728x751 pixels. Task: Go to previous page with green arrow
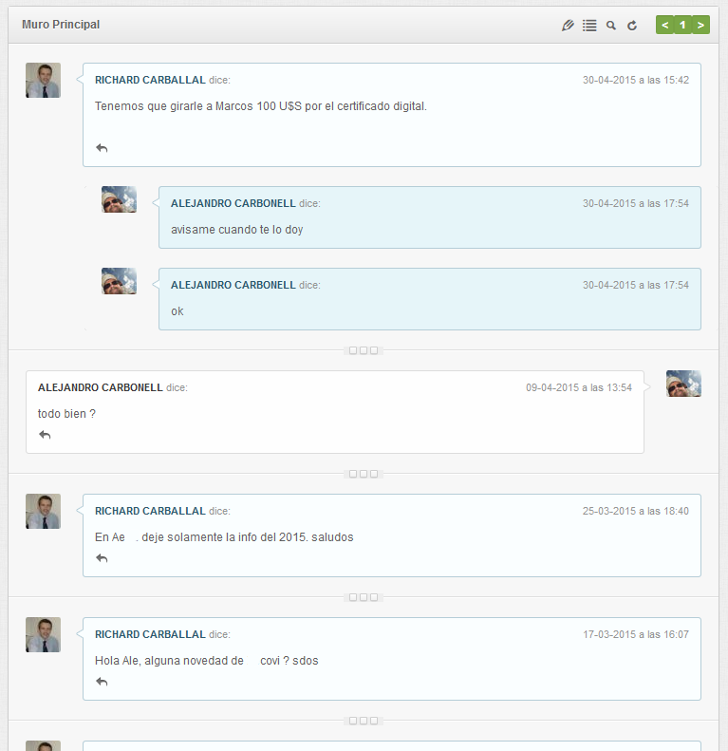click(664, 25)
